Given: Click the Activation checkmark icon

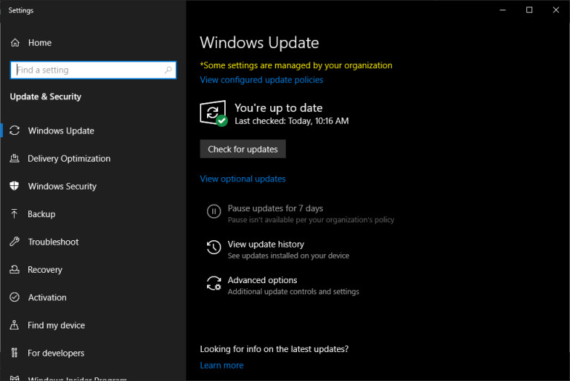Looking at the screenshot, I should point(14,297).
